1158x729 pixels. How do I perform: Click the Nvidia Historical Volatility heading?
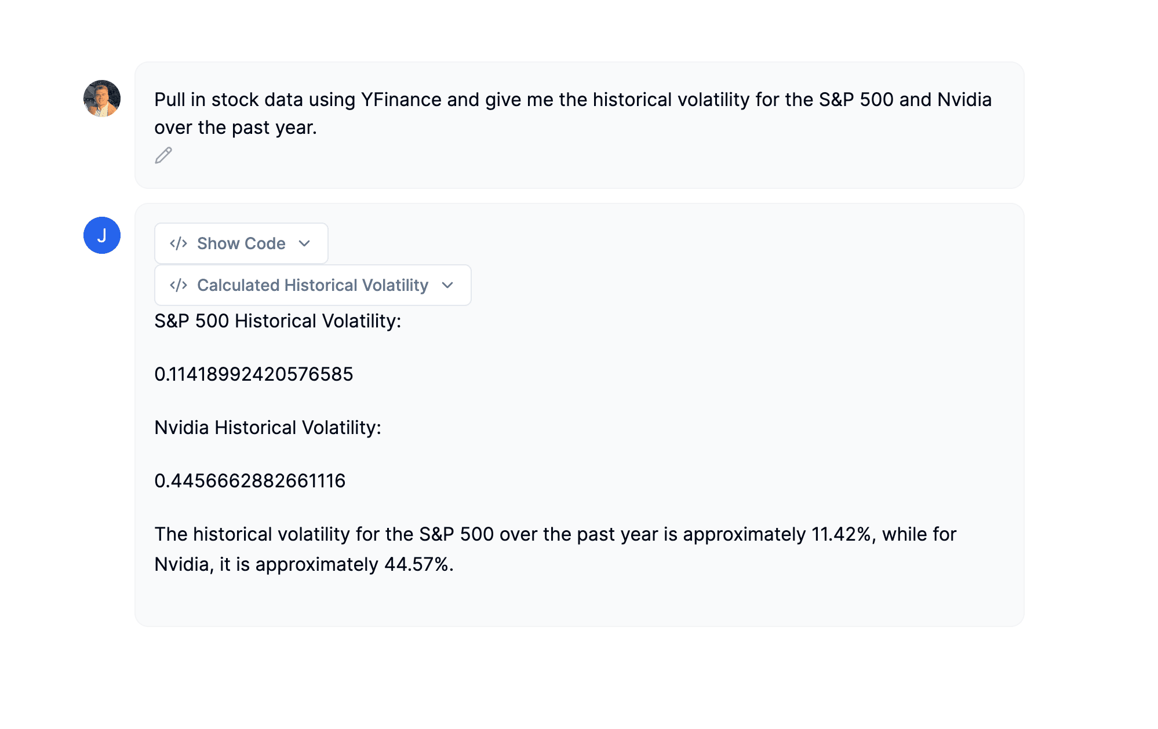point(268,428)
